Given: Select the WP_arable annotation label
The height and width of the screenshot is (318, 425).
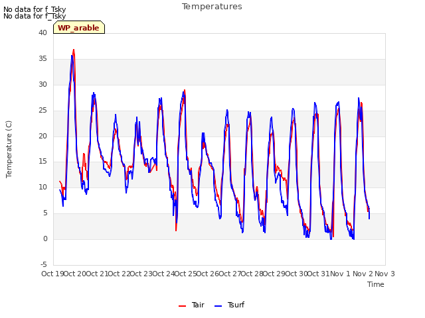Looking at the screenshot, I should 79,28.
